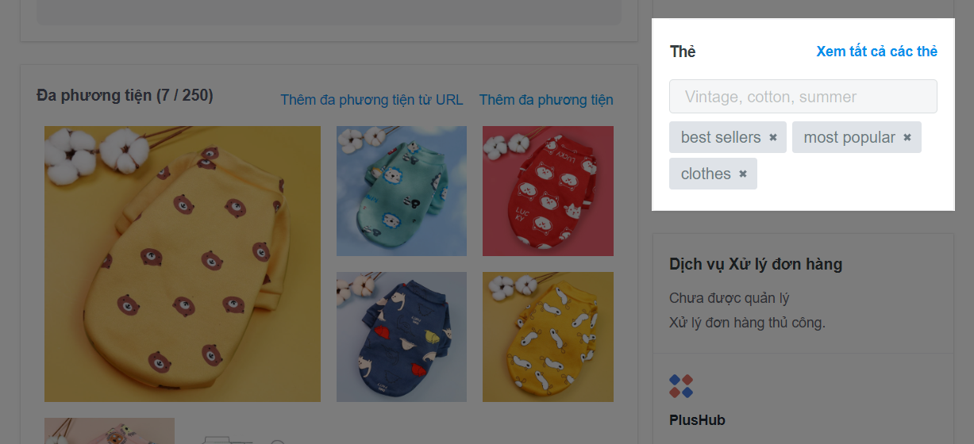The width and height of the screenshot is (974, 444).
Task: Click the "Đa phương tiện (7 / 250)" heading
Action: (125, 96)
